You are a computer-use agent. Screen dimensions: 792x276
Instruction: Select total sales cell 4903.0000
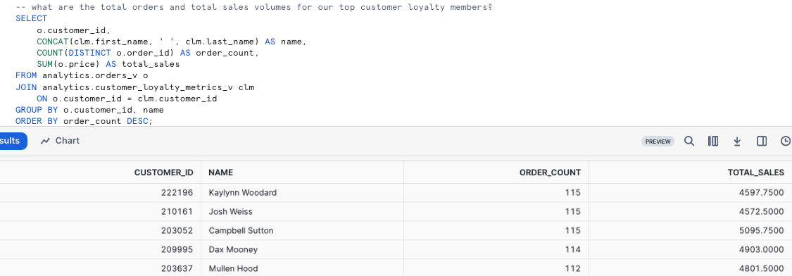[x=691, y=249]
